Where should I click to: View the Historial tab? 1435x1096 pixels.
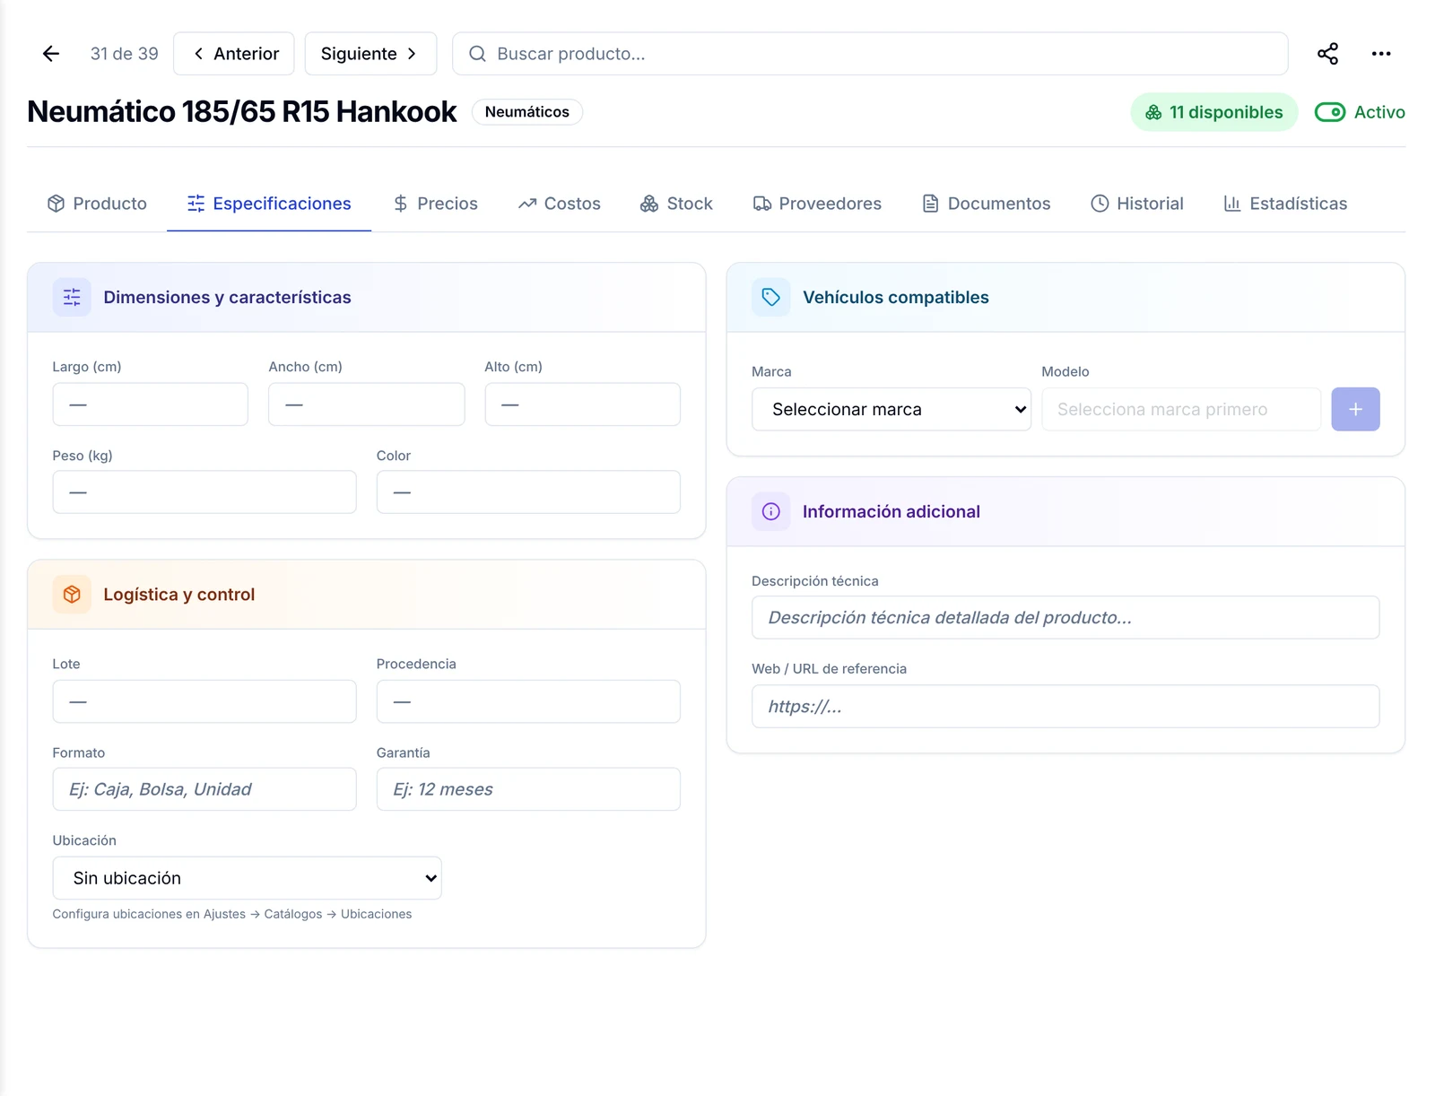tap(1137, 204)
